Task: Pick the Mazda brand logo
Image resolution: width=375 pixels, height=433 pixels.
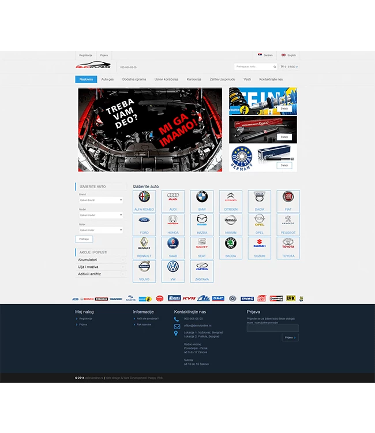Action: [202, 220]
